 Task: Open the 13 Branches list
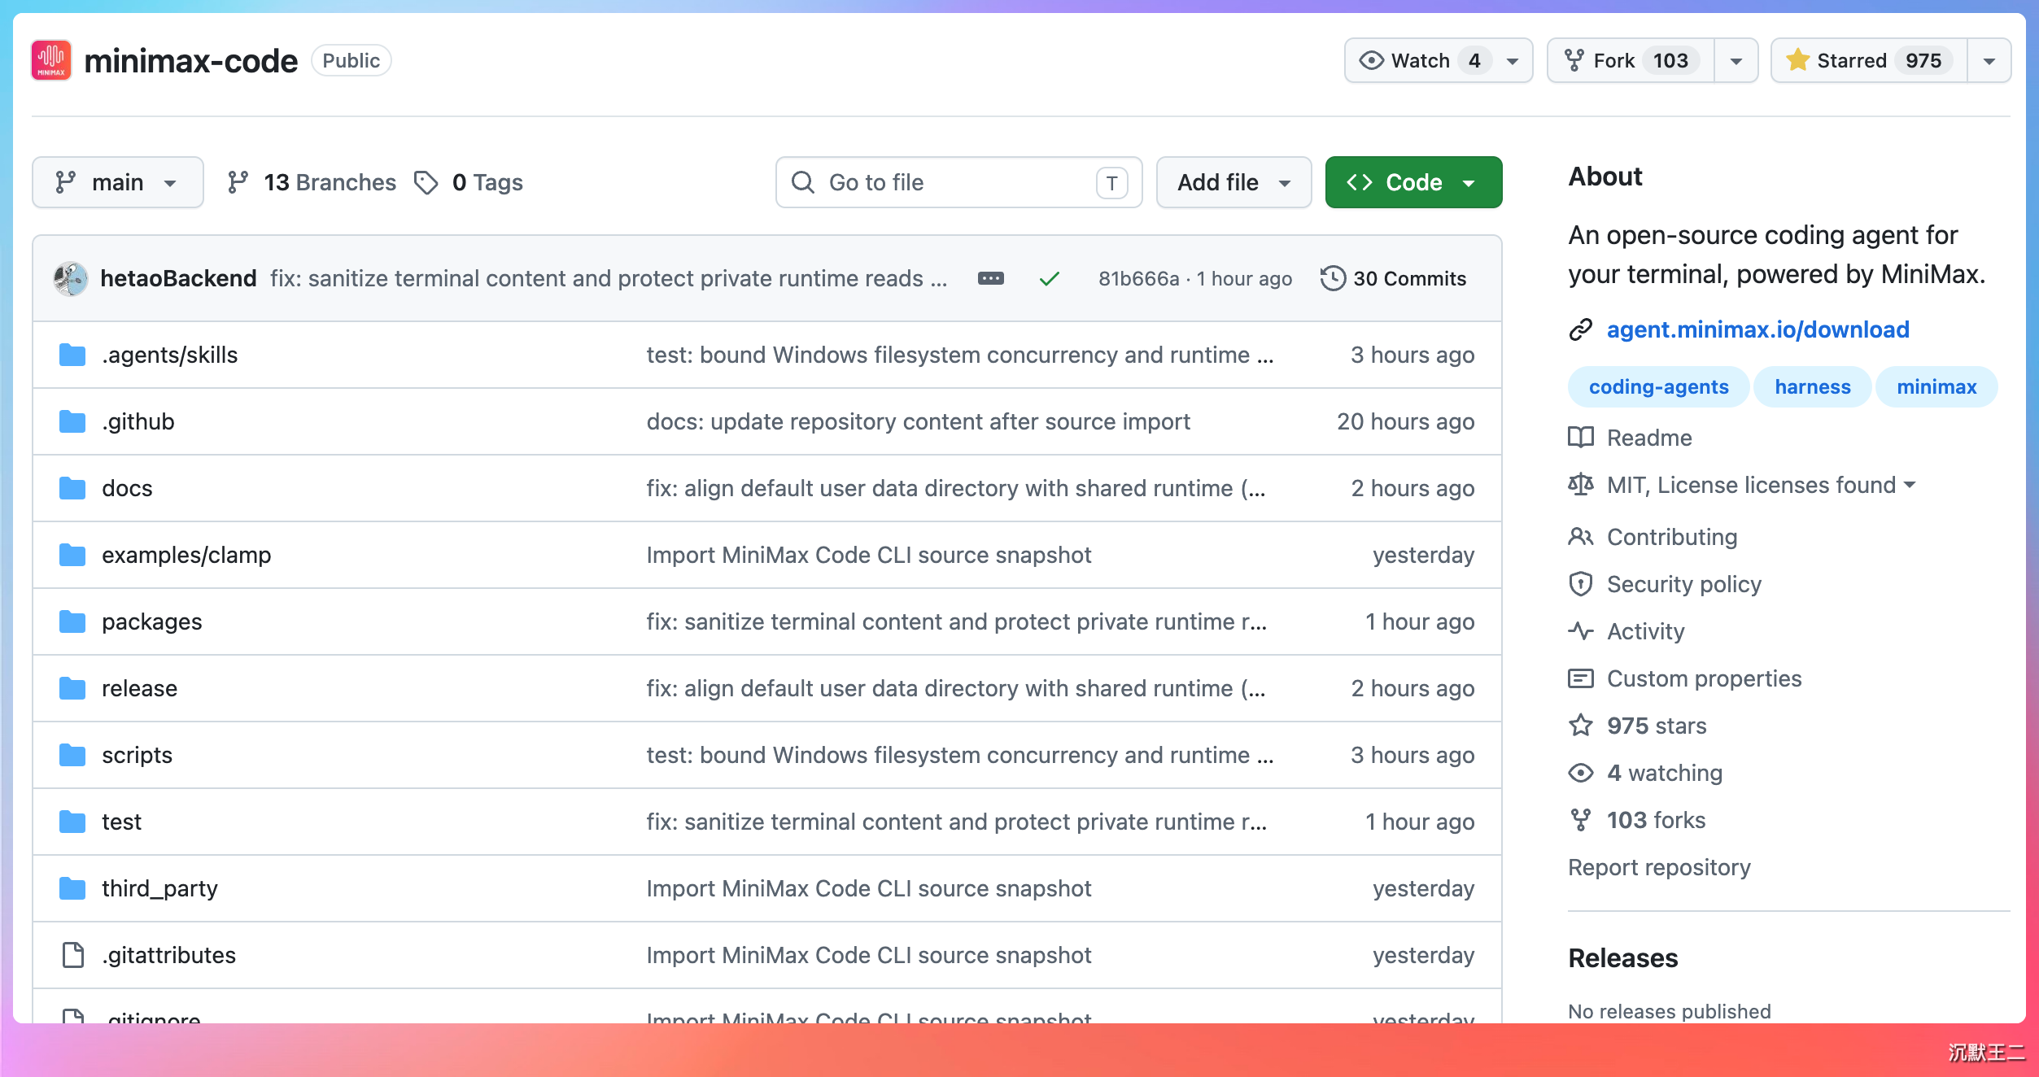pyautogui.click(x=312, y=182)
